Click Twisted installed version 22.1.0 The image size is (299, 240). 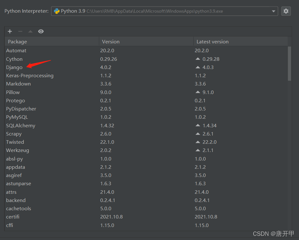pyautogui.click(x=107, y=142)
